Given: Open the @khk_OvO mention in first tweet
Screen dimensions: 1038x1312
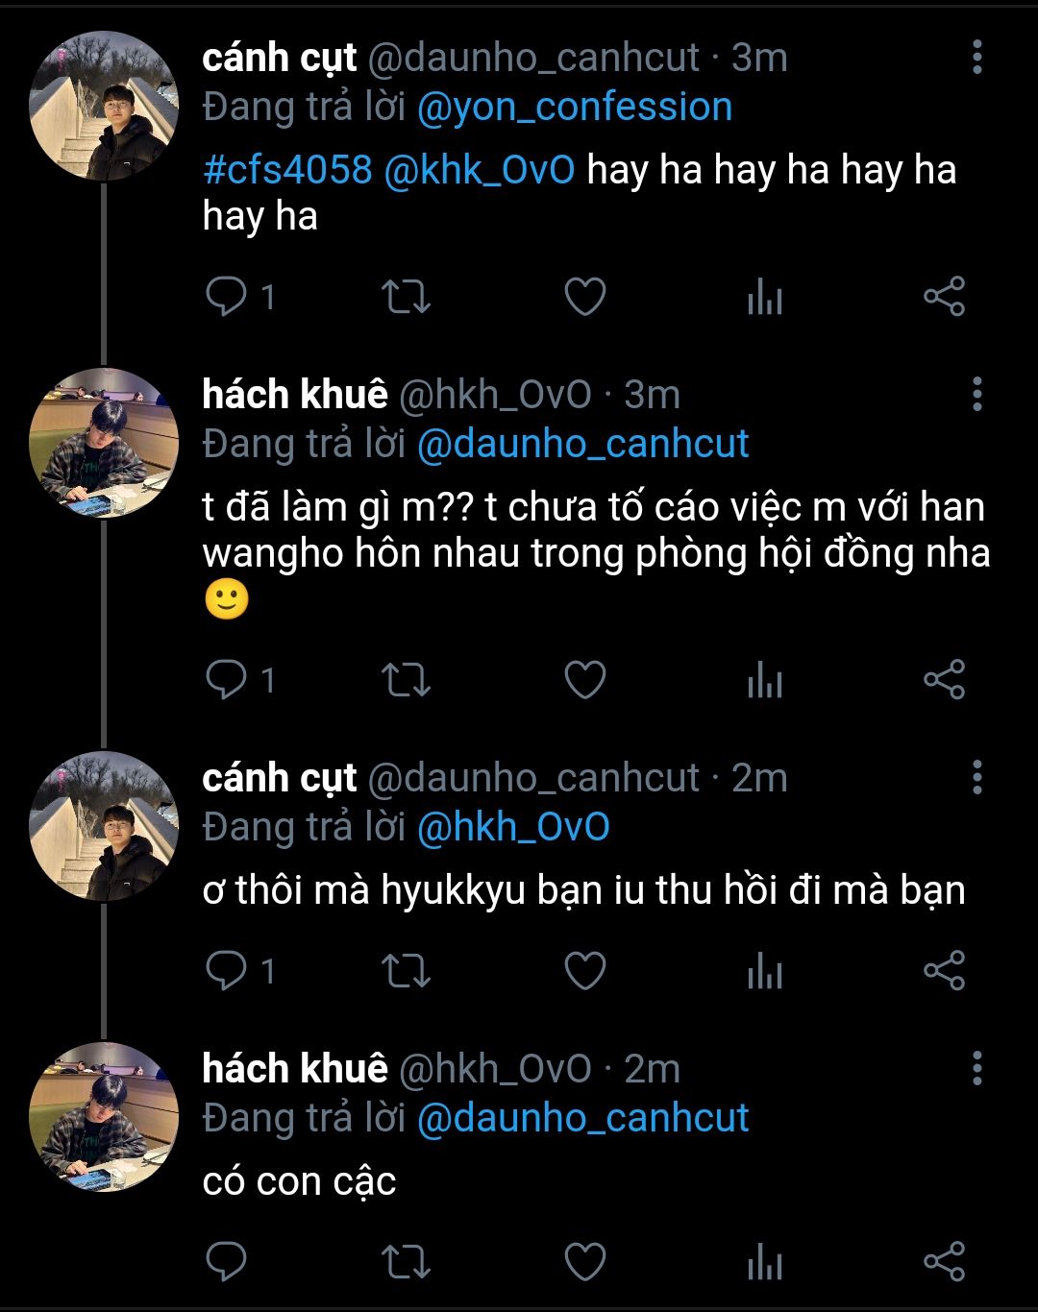Looking at the screenshot, I should 479,170.
